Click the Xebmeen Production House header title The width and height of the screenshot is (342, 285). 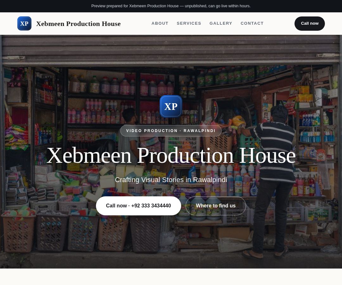coord(78,23)
